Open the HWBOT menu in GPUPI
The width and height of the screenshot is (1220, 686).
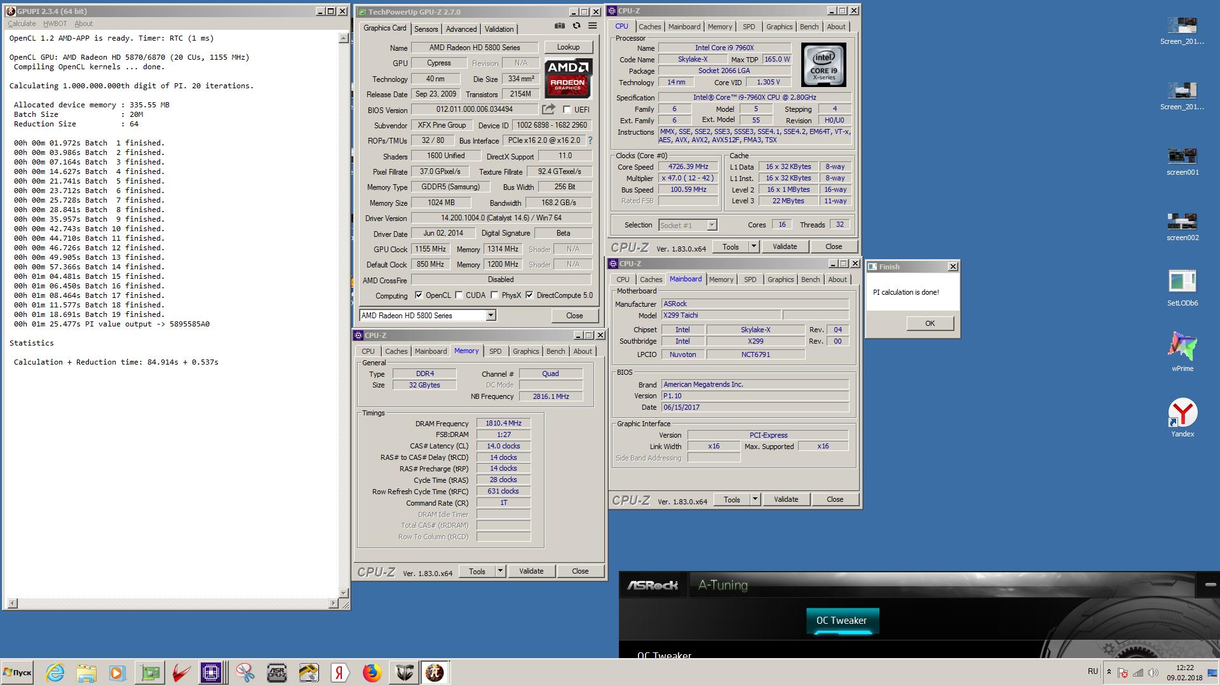pyautogui.click(x=55, y=24)
